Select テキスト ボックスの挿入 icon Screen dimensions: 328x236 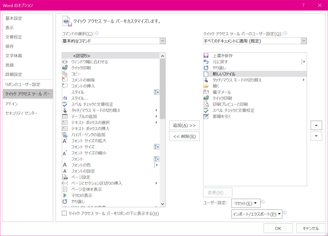[65, 128]
